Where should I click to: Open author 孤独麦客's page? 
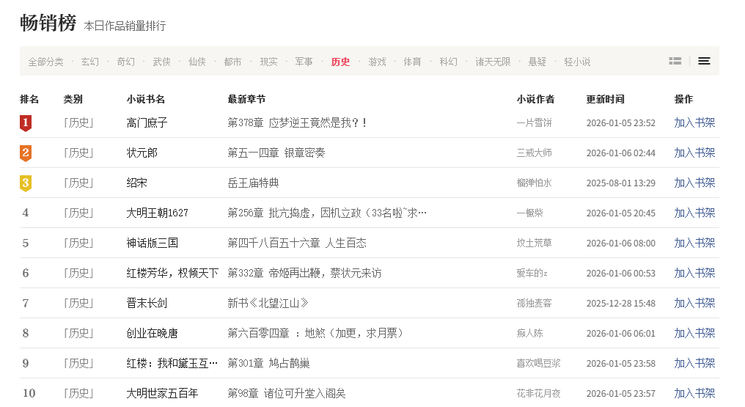[x=534, y=303]
